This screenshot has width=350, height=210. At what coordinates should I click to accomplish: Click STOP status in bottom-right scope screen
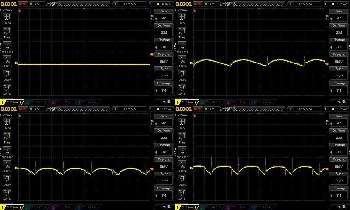pyautogui.click(x=198, y=109)
